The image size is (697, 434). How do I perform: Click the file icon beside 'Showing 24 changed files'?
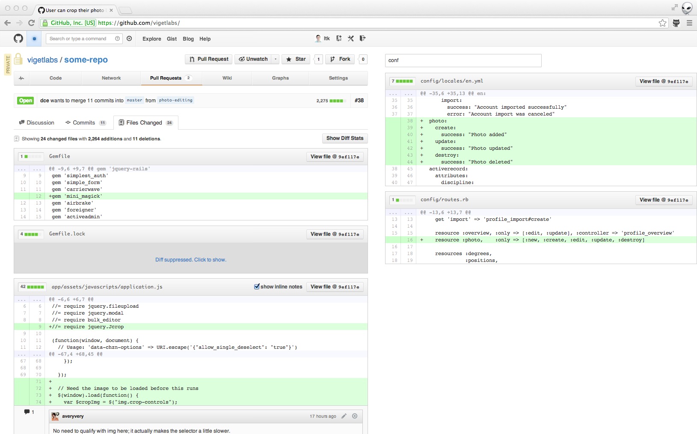point(17,139)
